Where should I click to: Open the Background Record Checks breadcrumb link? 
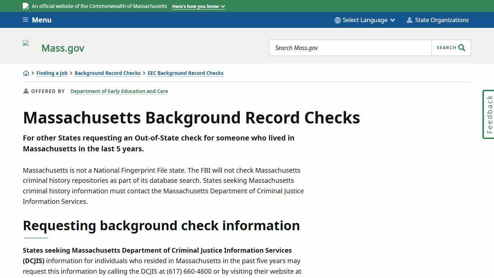107,73
